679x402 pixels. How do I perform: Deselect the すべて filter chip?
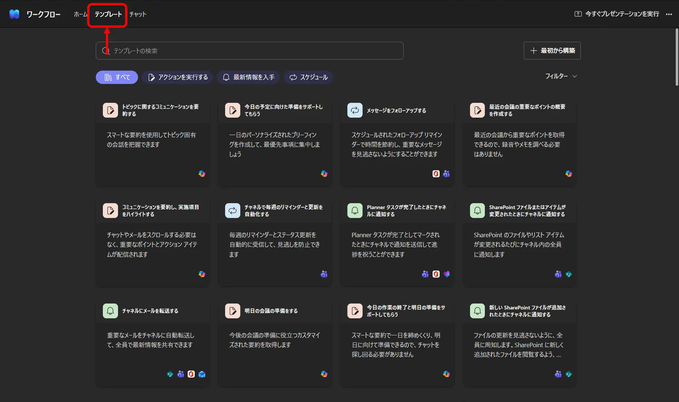pos(117,77)
